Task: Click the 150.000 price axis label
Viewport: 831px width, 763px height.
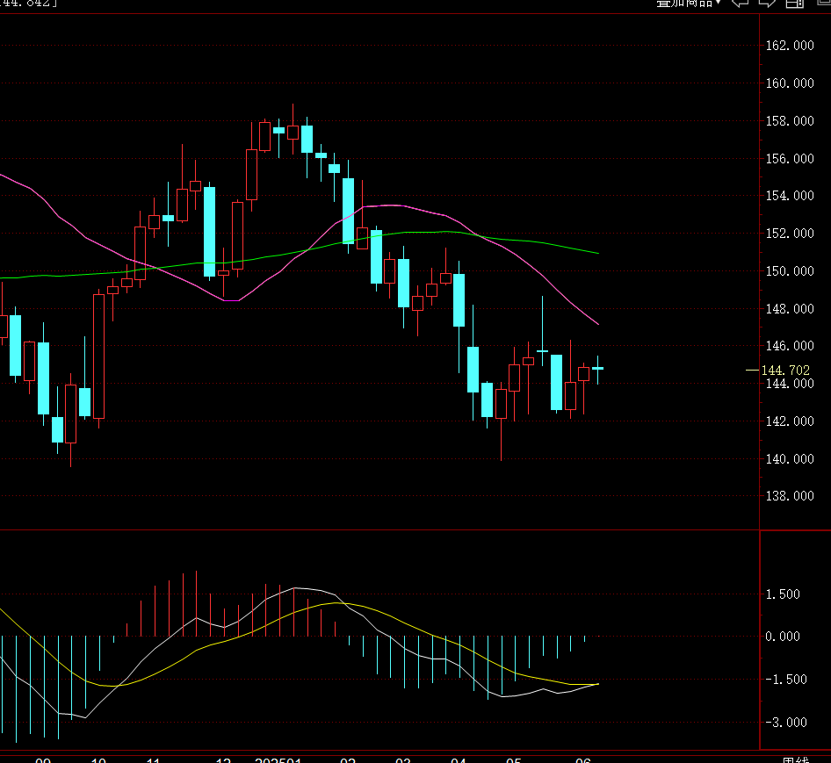Action: click(790, 270)
